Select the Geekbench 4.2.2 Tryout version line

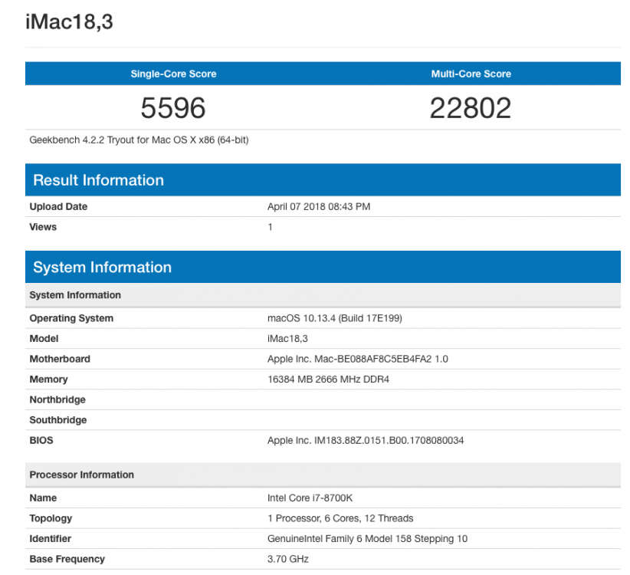(x=139, y=140)
